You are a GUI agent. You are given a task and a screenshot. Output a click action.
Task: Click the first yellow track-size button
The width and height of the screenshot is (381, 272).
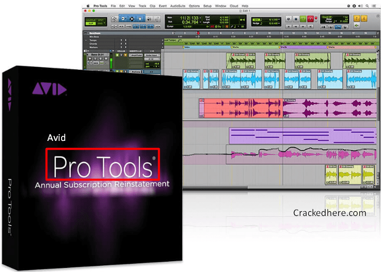click(x=357, y=19)
